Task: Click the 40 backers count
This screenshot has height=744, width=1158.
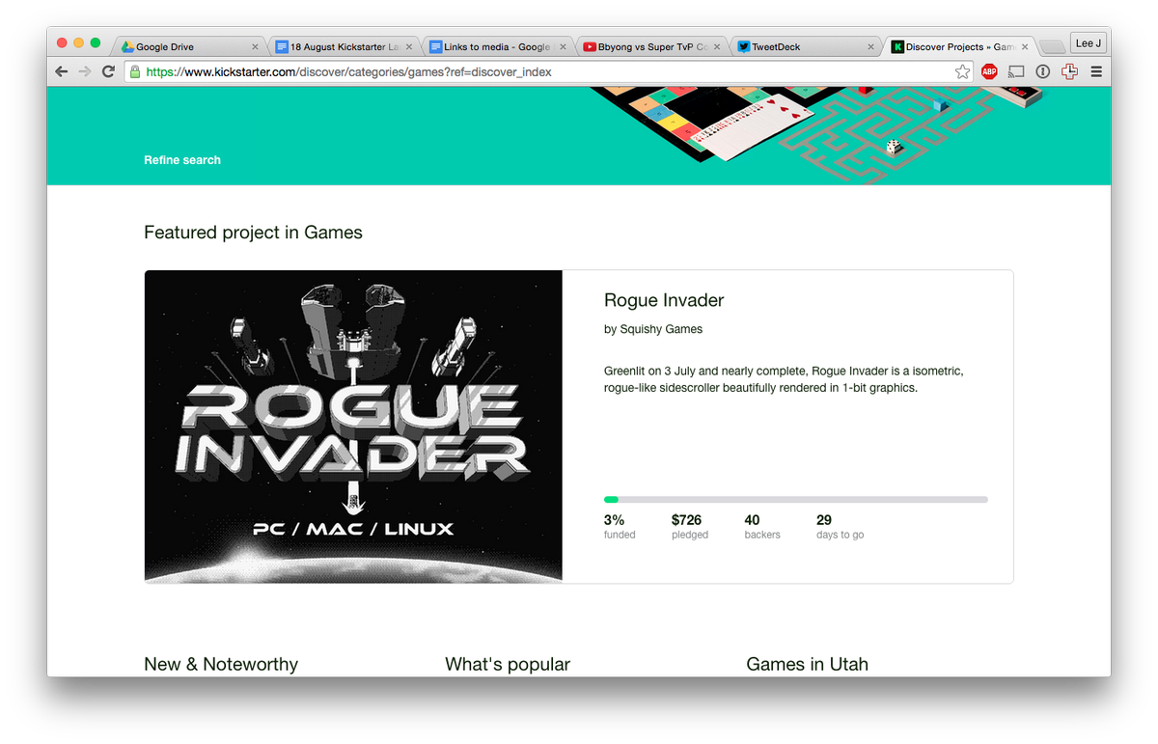Action: (762, 526)
